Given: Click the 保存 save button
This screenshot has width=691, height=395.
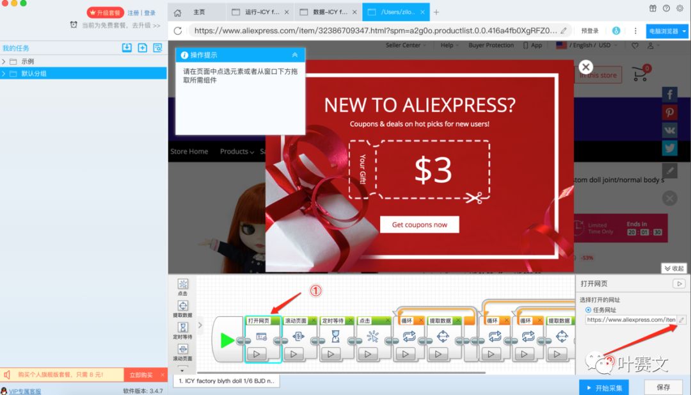Looking at the screenshot, I should click(x=663, y=387).
